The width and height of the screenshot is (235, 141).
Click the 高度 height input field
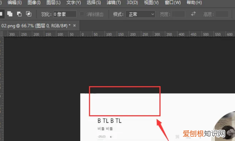point(222,14)
